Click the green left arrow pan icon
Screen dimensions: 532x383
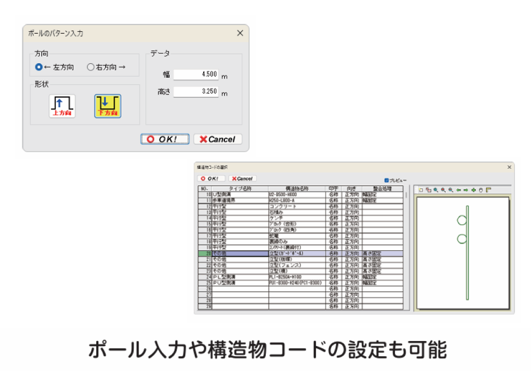point(458,190)
